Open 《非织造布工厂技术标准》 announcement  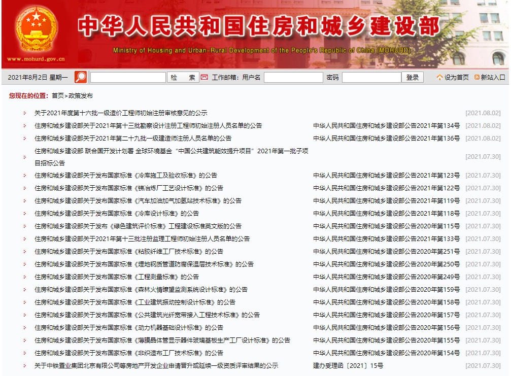129,354
